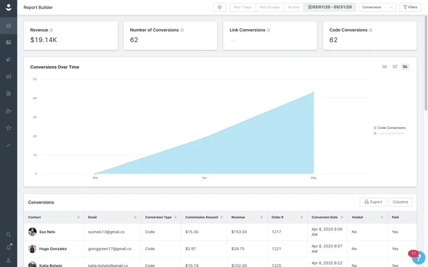Open the reports chart icon in sidebar
Image resolution: width=428 pixels, height=267 pixels.
coord(8,25)
